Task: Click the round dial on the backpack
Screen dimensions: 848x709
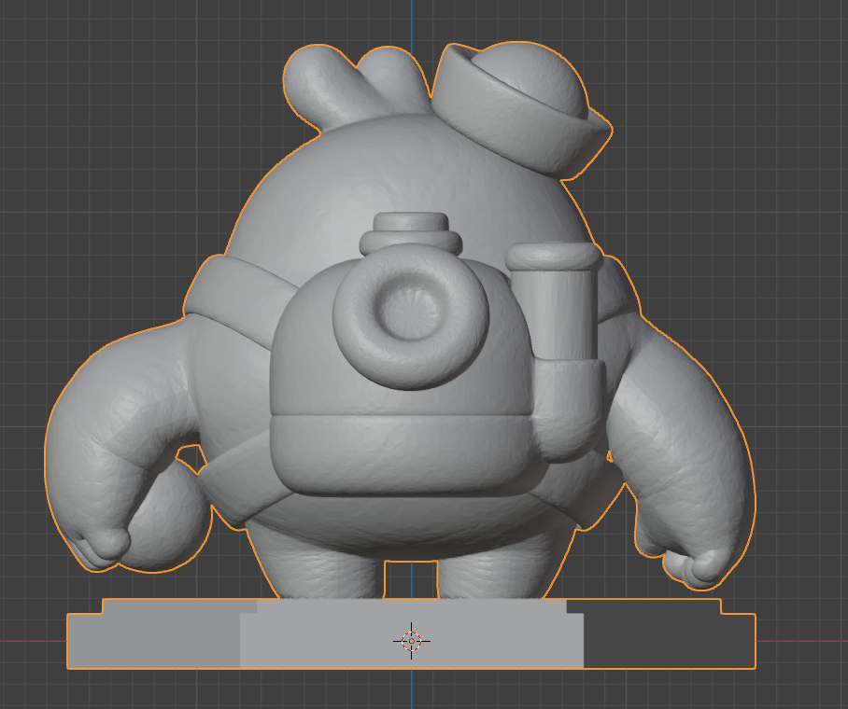Action: click(411, 316)
